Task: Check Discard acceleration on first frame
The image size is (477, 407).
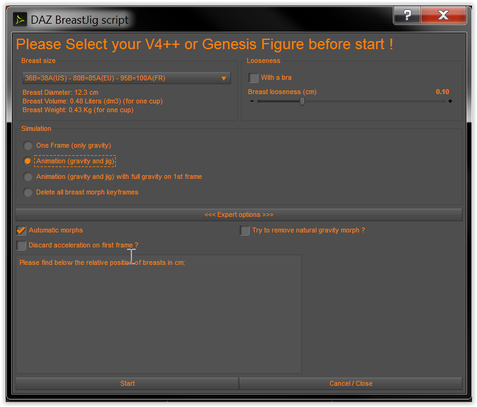Action: pyautogui.click(x=21, y=246)
